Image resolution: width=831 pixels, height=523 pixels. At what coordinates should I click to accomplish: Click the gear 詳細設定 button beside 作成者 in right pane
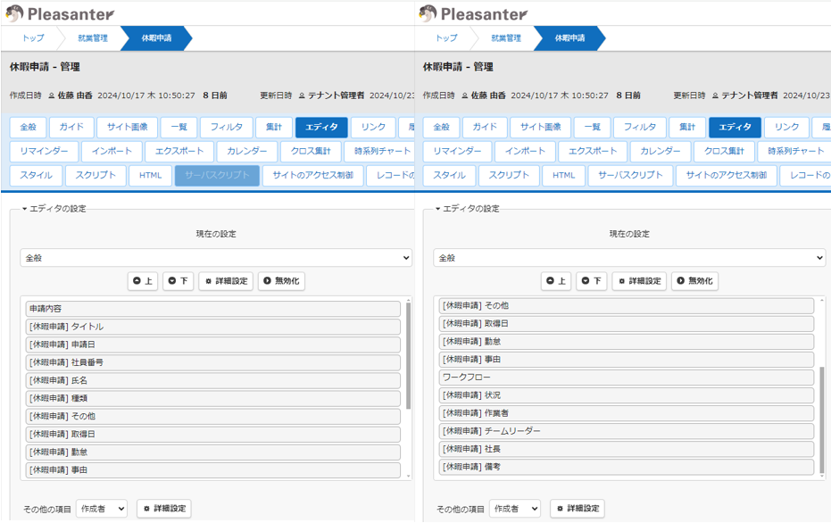click(577, 509)
